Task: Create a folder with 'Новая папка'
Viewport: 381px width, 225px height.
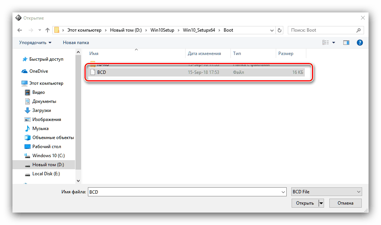Action: (x=76, y=43)
